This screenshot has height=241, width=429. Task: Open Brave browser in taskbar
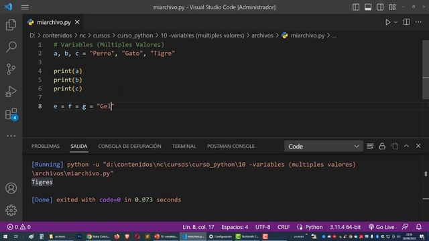[127, 236]
